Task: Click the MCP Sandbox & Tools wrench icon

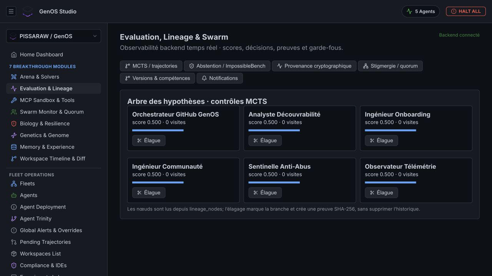Action: 14,100
